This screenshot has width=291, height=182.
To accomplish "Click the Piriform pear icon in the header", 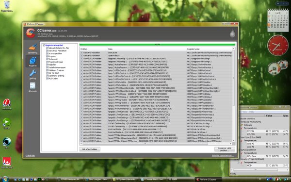I will tap(232, 33).
